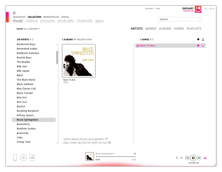Click the heart rating column header
The width and height of the screenshot is (222, 172).
tap(198, 39)
